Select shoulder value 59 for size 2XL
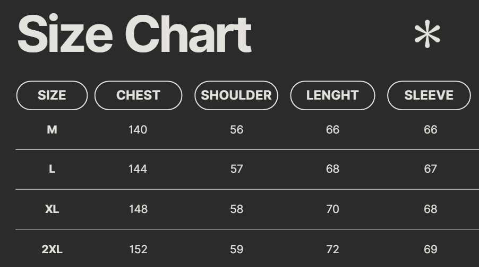The height and width of the screenshot is (267, 479). point(237,249)
